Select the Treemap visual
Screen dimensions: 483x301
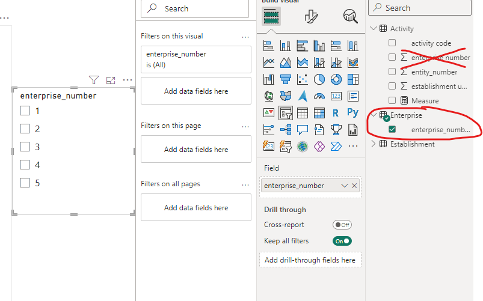click(x=353, y=79)
